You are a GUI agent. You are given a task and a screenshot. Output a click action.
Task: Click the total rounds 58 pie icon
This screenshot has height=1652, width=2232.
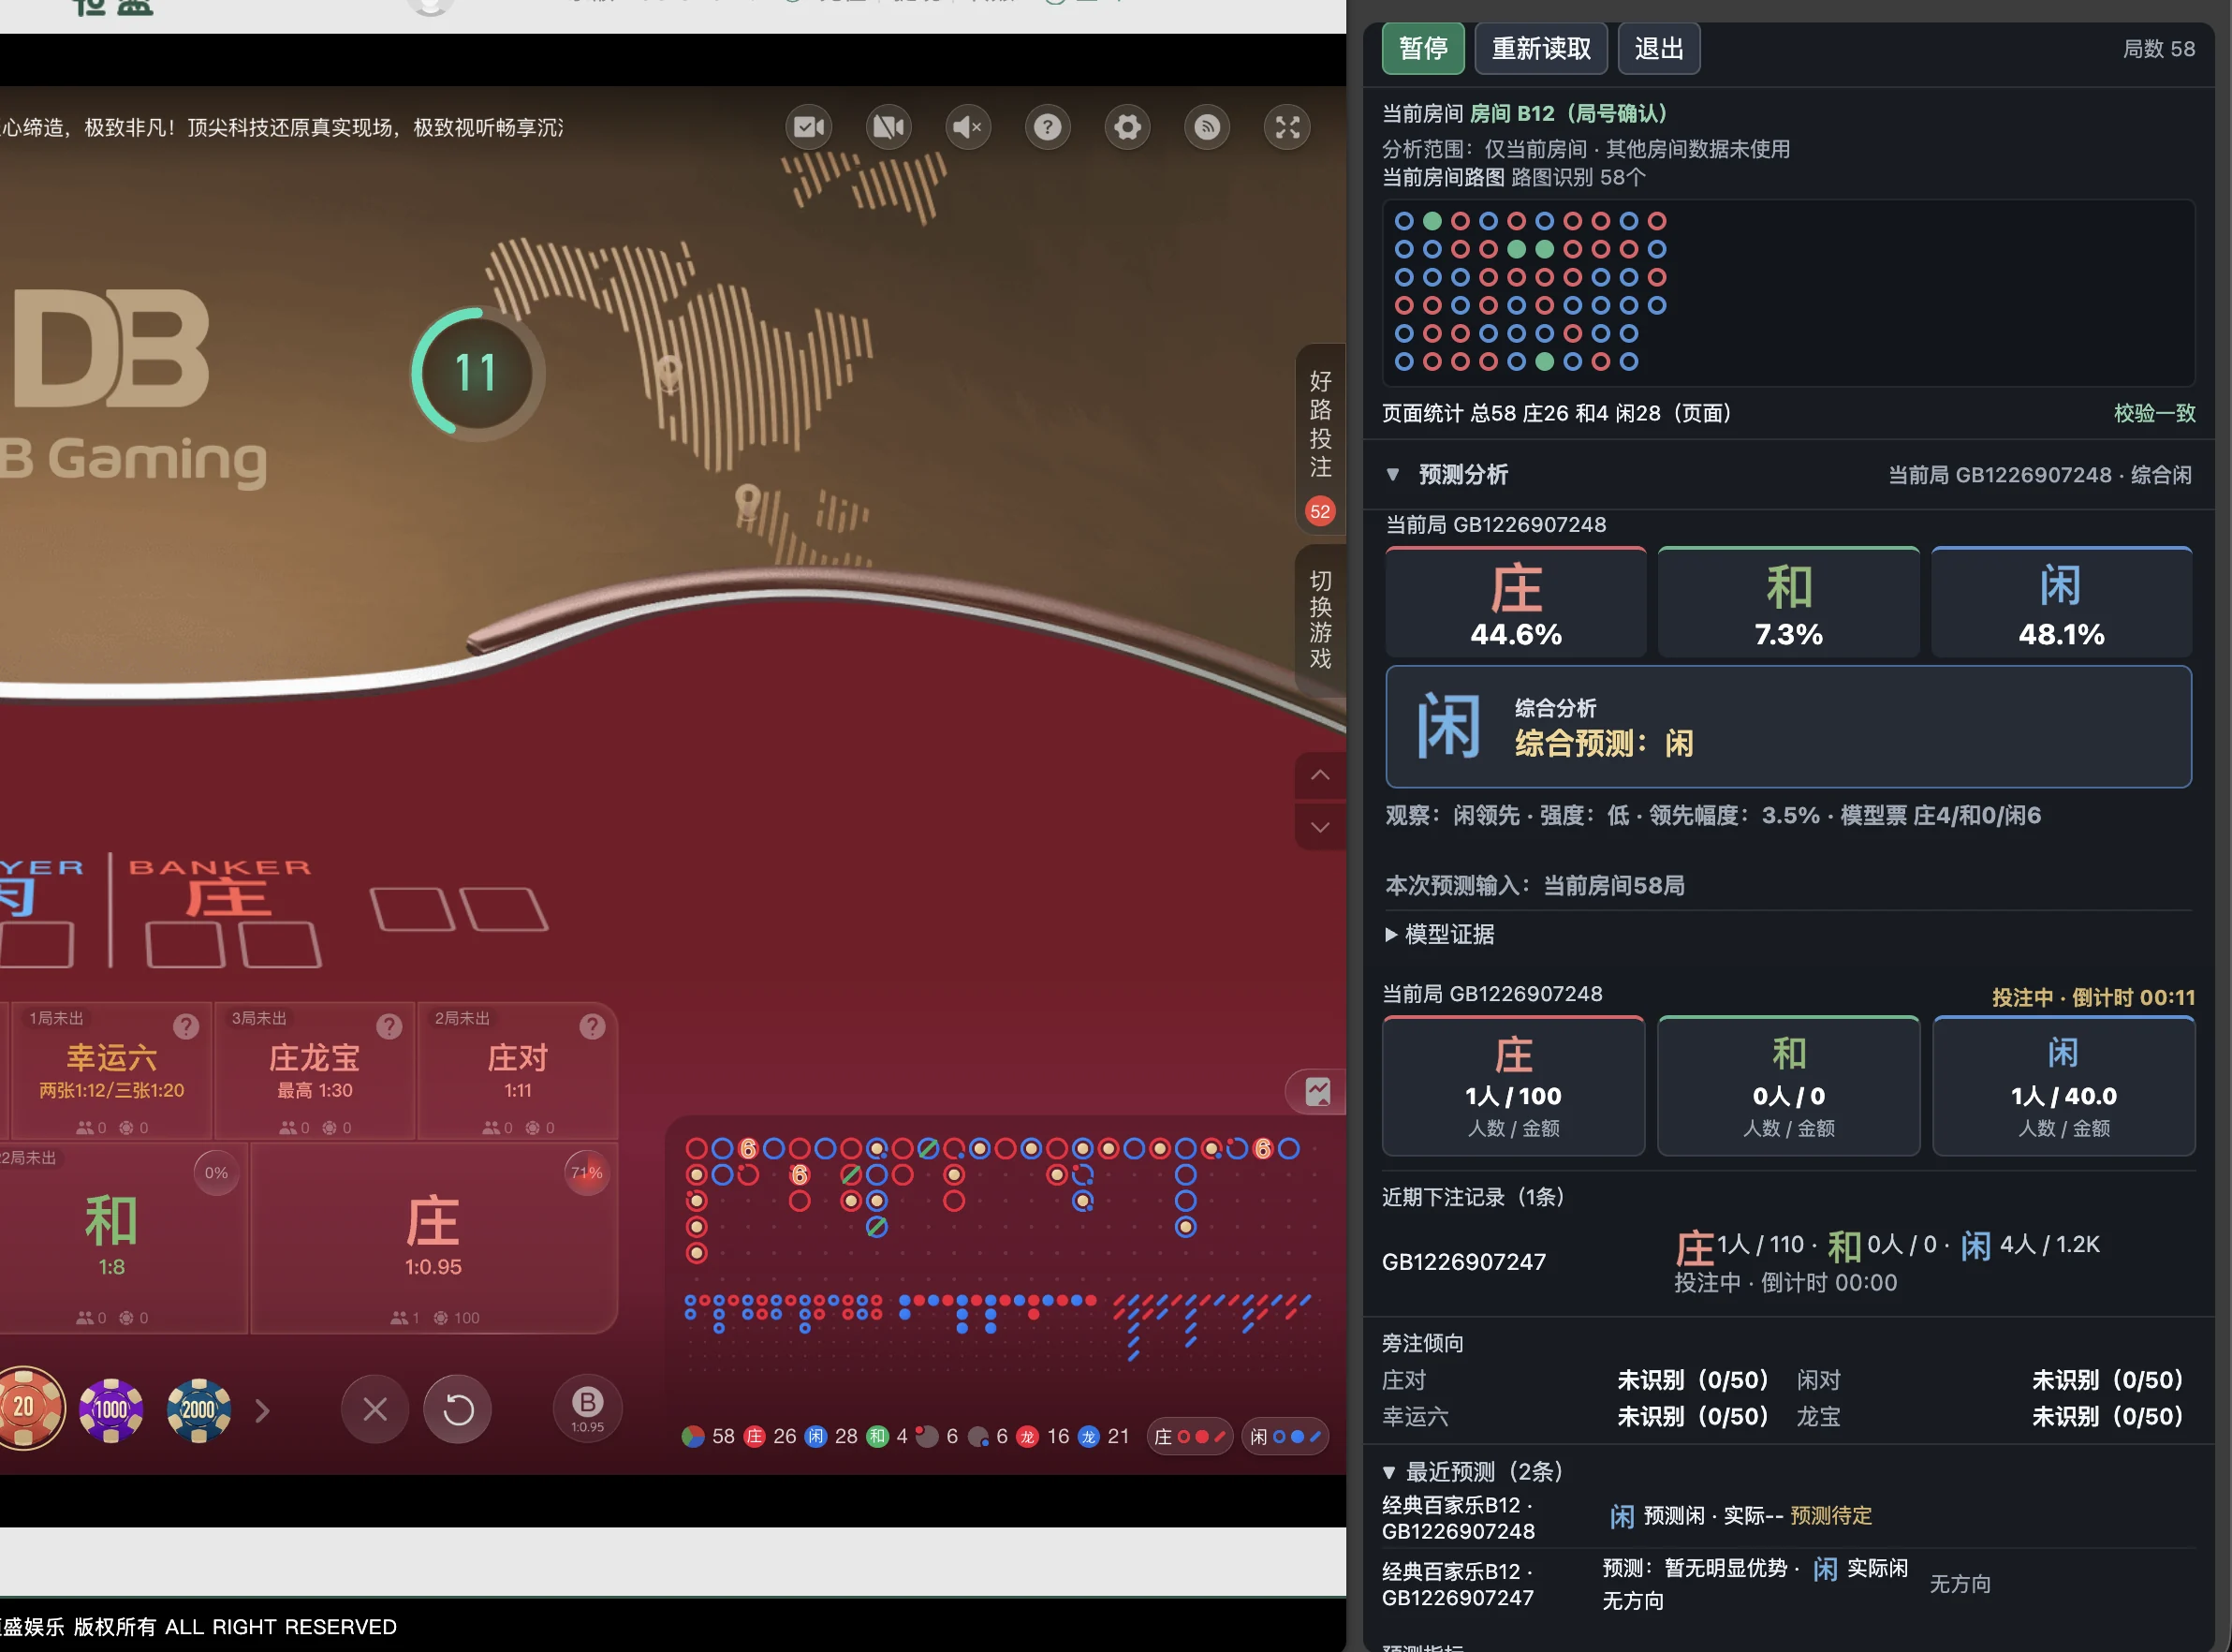(x=693, y=1437)
